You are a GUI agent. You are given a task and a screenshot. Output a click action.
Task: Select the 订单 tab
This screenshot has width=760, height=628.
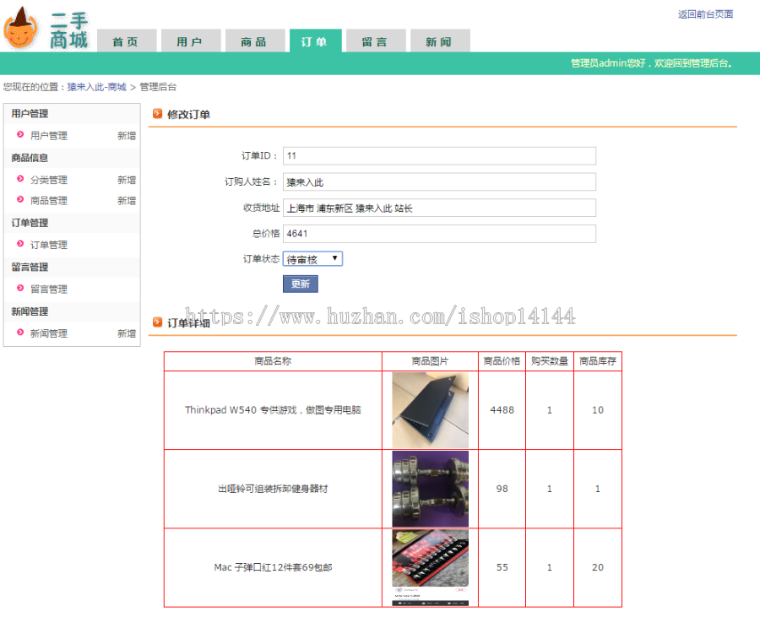pos(316,41)
